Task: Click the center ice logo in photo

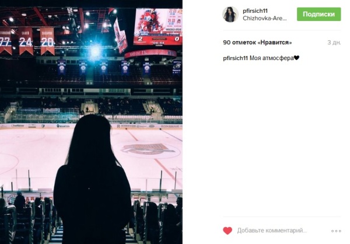Action: click(x=148, y=149)
